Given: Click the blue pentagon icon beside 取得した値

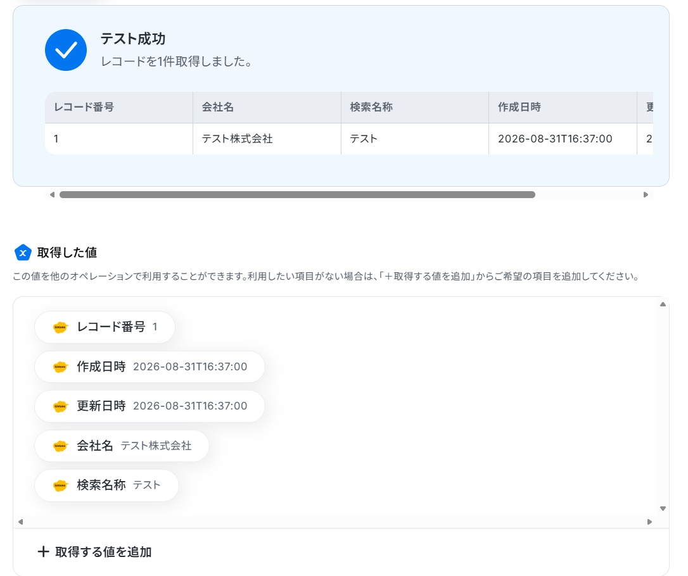Looking at the screenshot, I should tap(23, 253).
